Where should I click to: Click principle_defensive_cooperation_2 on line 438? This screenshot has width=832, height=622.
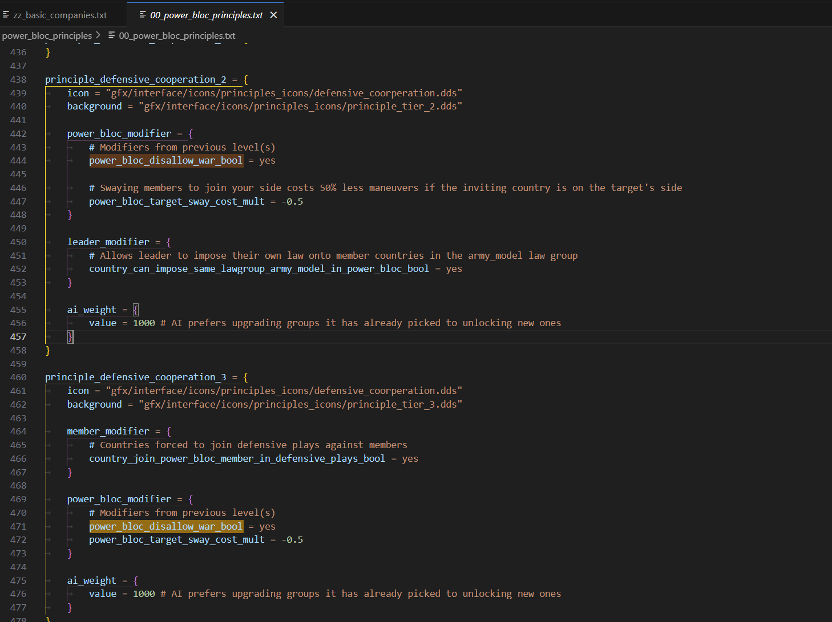point(136,79)
